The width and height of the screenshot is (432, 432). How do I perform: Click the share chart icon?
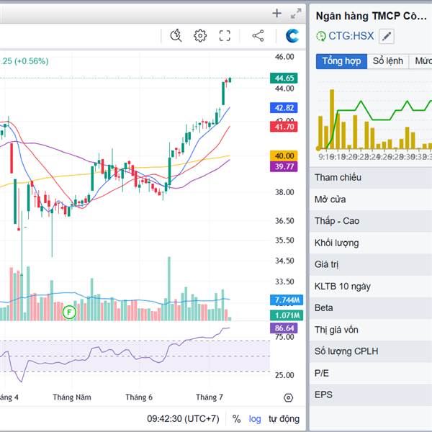coord(258,35)
